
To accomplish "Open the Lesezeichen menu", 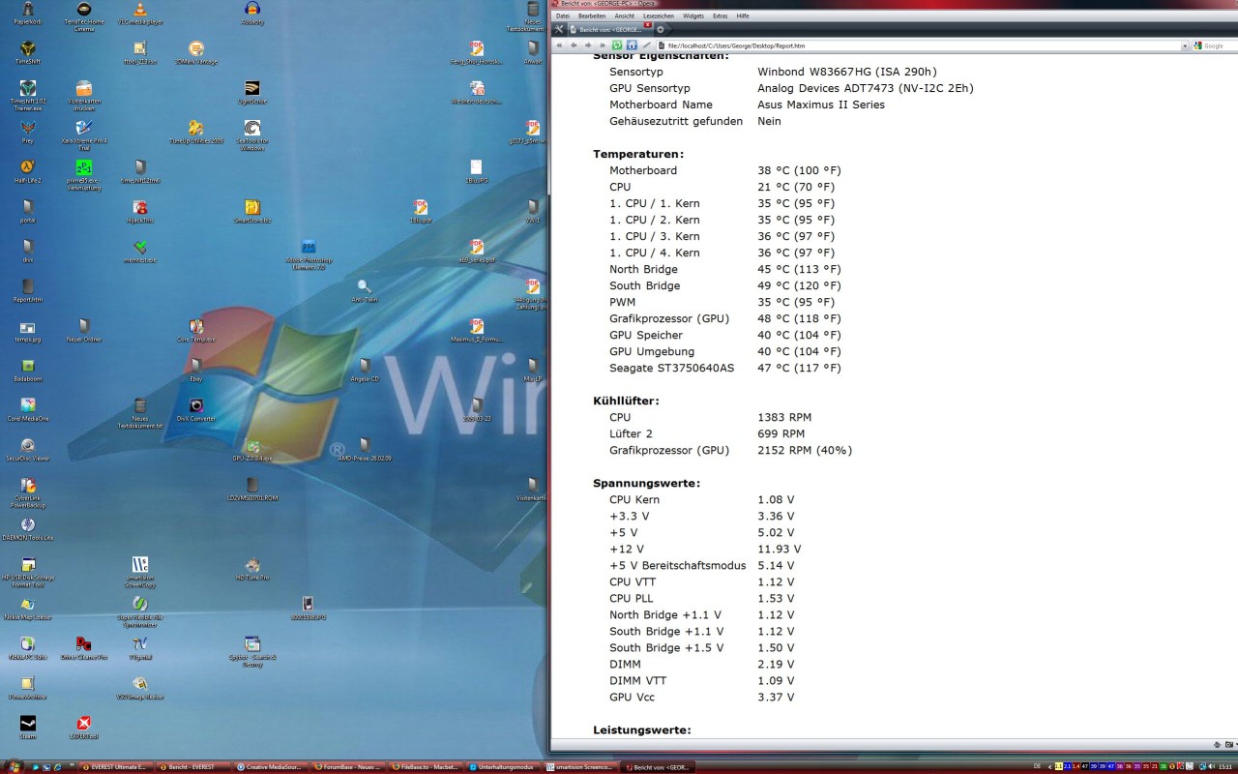I will [x=659, y=15].
